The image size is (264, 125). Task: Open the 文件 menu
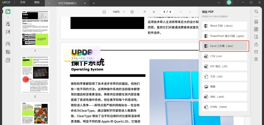pos(23,3)
